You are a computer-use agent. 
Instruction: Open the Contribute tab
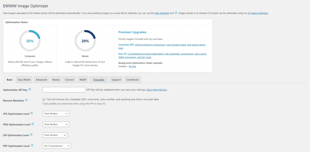point(133,80)
